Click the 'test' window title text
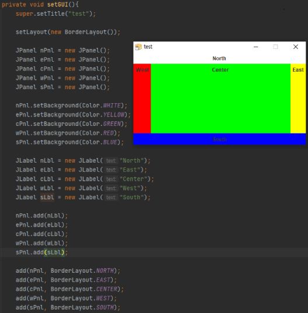The height and width of the screenshot is (313, 308). click(x=148, y=47)
